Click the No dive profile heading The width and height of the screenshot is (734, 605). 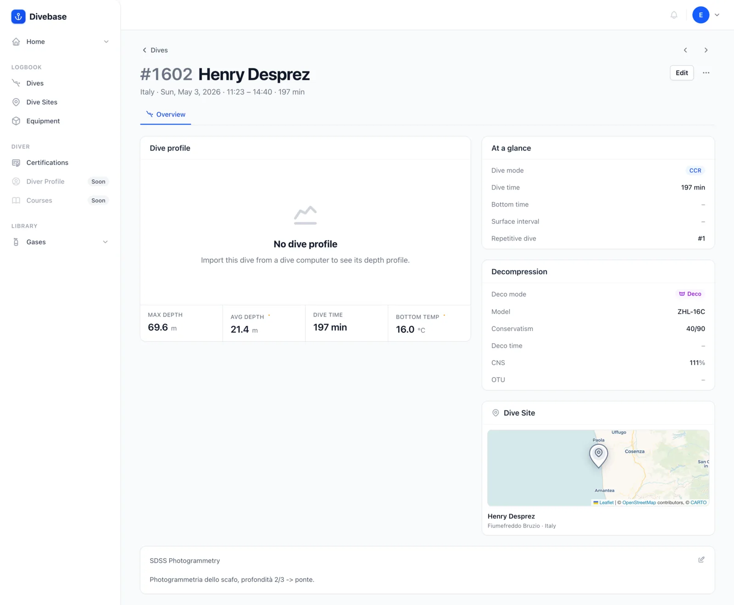[306, 244]
